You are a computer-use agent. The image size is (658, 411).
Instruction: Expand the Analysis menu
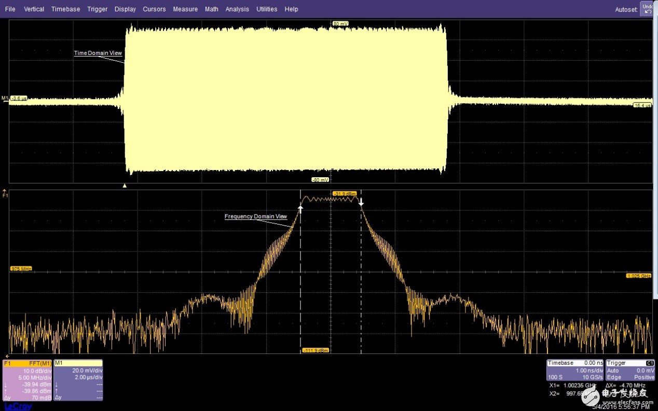tap(237, 9)
